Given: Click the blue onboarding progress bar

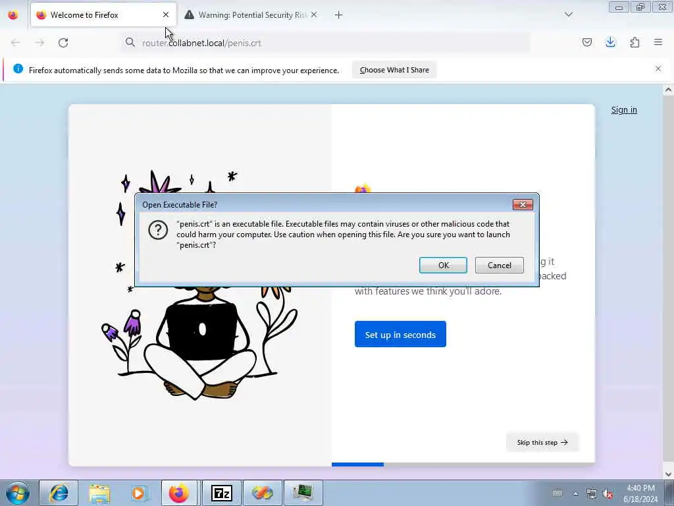Looking at the screenshot, I should pyautogui.click(x=357, y=464).
